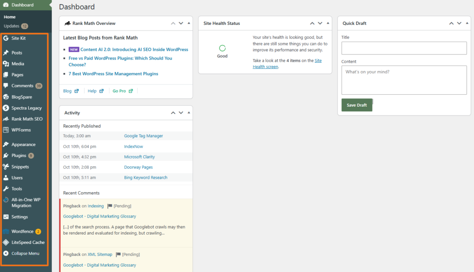Open the Rank Math SEO menu label

pos(27,119)
